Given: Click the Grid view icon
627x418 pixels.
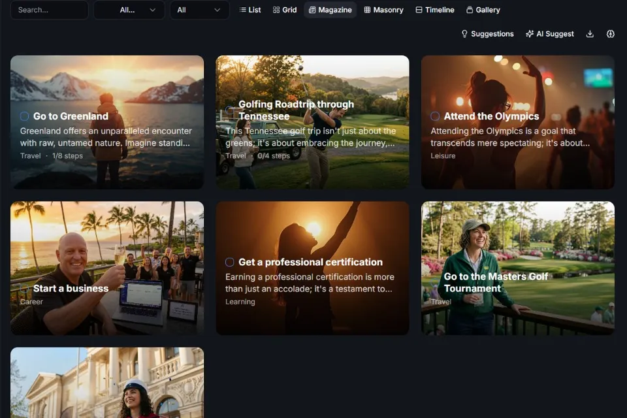Looking at the screenshot, I should point(276,10).
